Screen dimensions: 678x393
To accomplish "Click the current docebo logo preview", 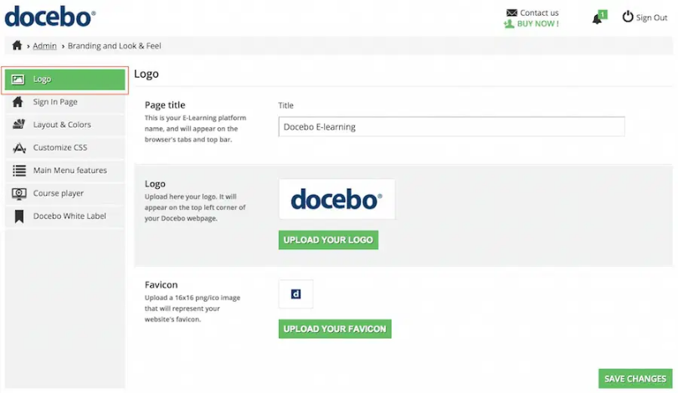I will (336, 199).
